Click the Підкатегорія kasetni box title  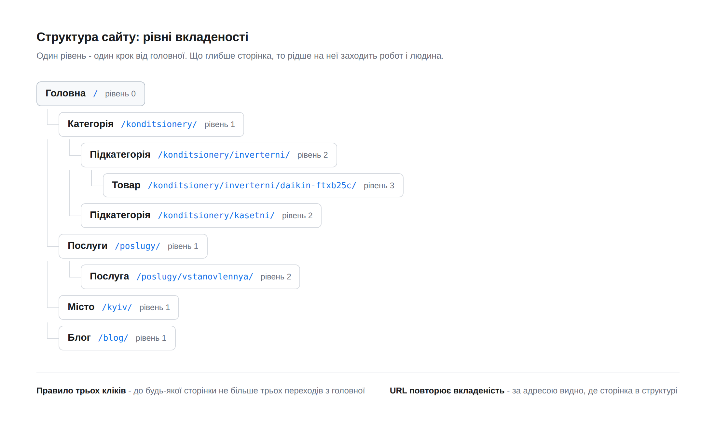coord(120,215)
